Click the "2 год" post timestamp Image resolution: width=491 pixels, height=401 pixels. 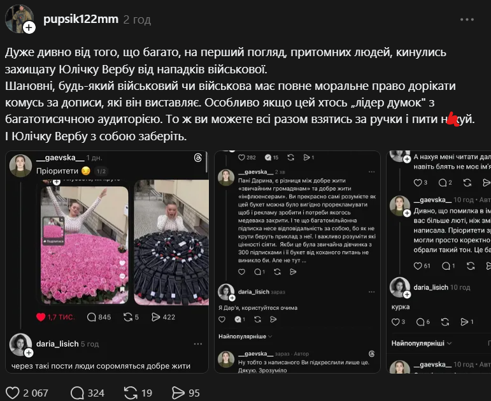pyautogui.click(x=137, y=20)
